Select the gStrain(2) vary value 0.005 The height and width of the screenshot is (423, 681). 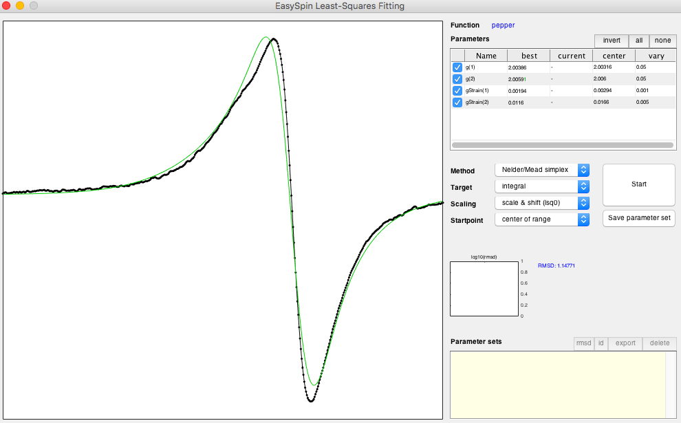(x=642, y=102)
